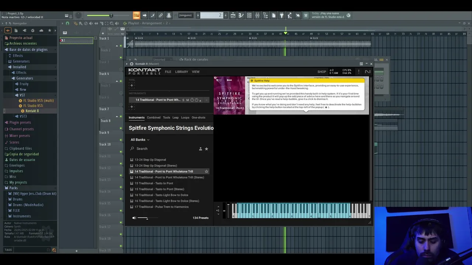
Task: Mute the loaded instrument with M button
Action: [188, 100]
